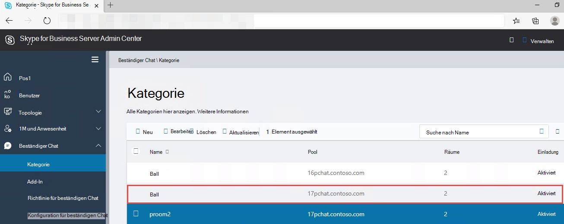The height and width of the screenshot is (224, 564).
Task: Click header icon left of Verwalten
Action: 524,40
